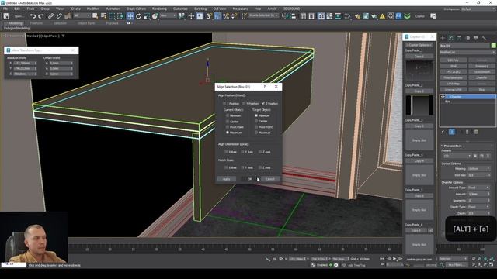Click the Undo arrow in main toolbar
Viewport: 497px width, 279px height.
pyautogui.click(x=33, y=16)
